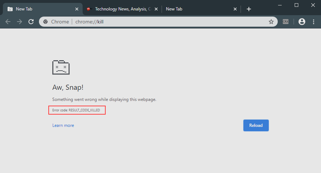Switch to the rightmost New Tab
The width and height of the screenshot is (321, 173).
point(201,9)
